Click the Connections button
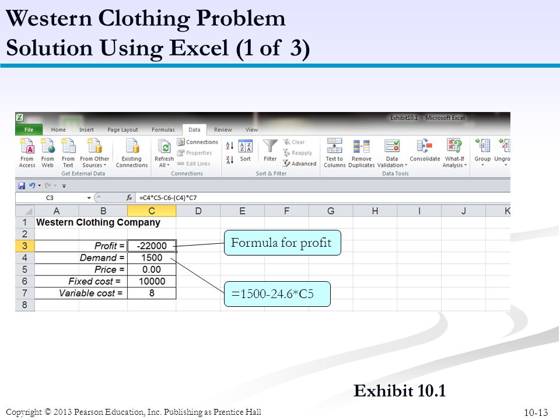The width and height of the screenshot is (560, 420). pos(198,142)
